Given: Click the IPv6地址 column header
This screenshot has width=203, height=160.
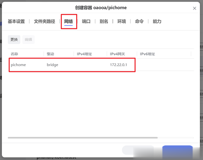Looking at the screenshot, I should pyautogui.click(x=147, y=54).
